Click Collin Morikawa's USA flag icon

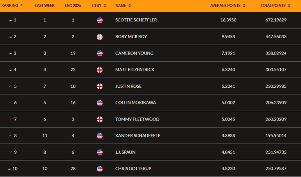pos(100,103)
